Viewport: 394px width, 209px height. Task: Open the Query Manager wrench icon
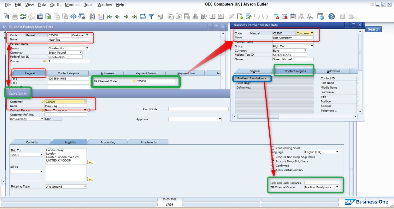[x=248, y=16]
